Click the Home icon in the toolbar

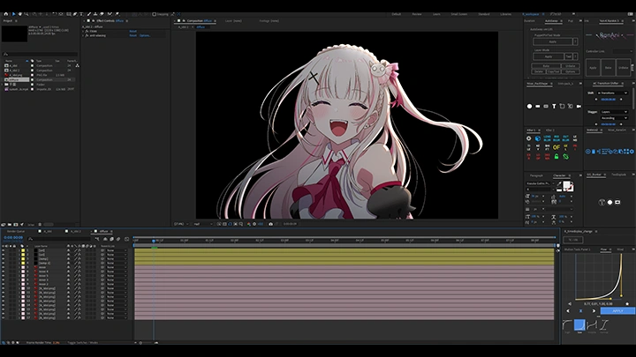point(5,14)
